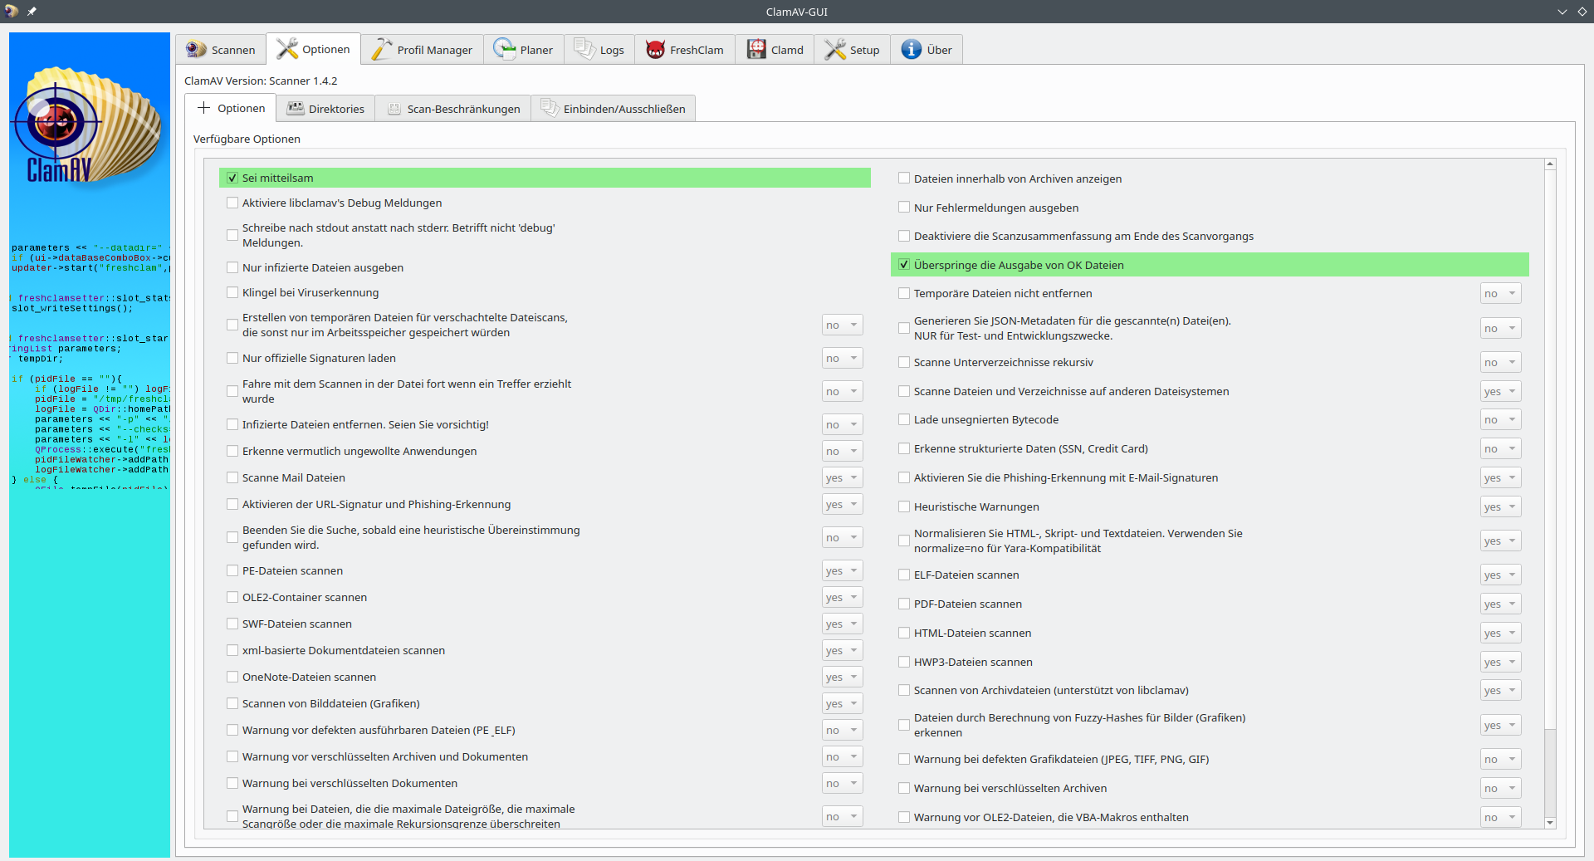Open dropdown for 'PE-Dateien scannen'
Image resolution: width=1594 pixels, height=861 pixels.
[842, 570]
